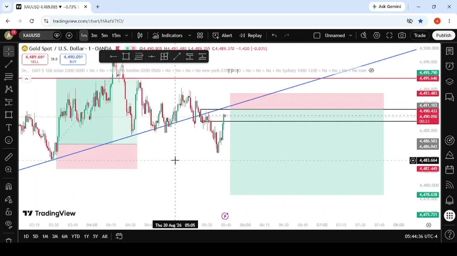Image resolution: width=457 pixels, height=256 pixels.
Task: Start bar Replay mode
Action: point(251,35)
